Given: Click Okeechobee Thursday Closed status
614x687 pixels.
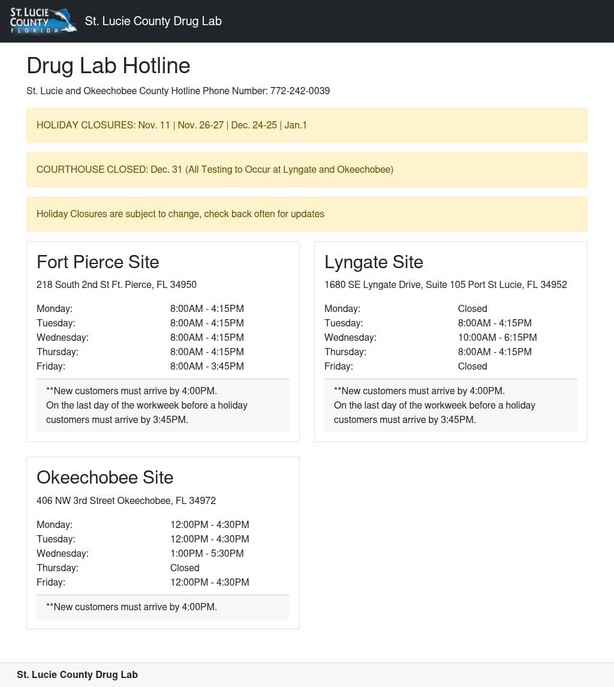Looking at the screenshot, I should click(x=184, y=568).
